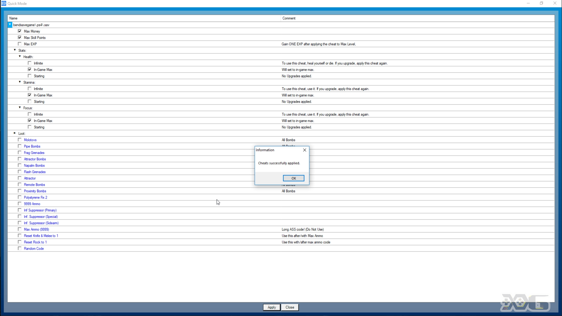Image resolution: width=562 pixels, height=316 pixels.
Task: Collapse the Stats tree section
Action: tap(15, 50)
